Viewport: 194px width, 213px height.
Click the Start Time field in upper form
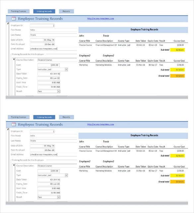pyautogui.click(x=49, y=83)
